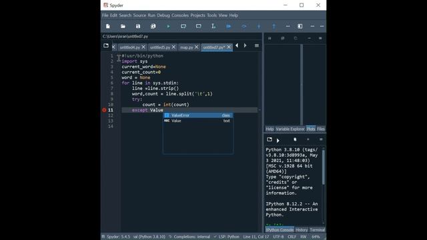The height and width of the screenshot is (240, 427).
Task: Save plot in Plots pane
Action: (270, 39)
